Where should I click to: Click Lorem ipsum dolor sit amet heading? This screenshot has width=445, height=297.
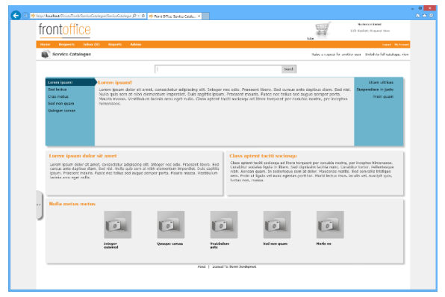pyautogui.click(x=83, y=156)
